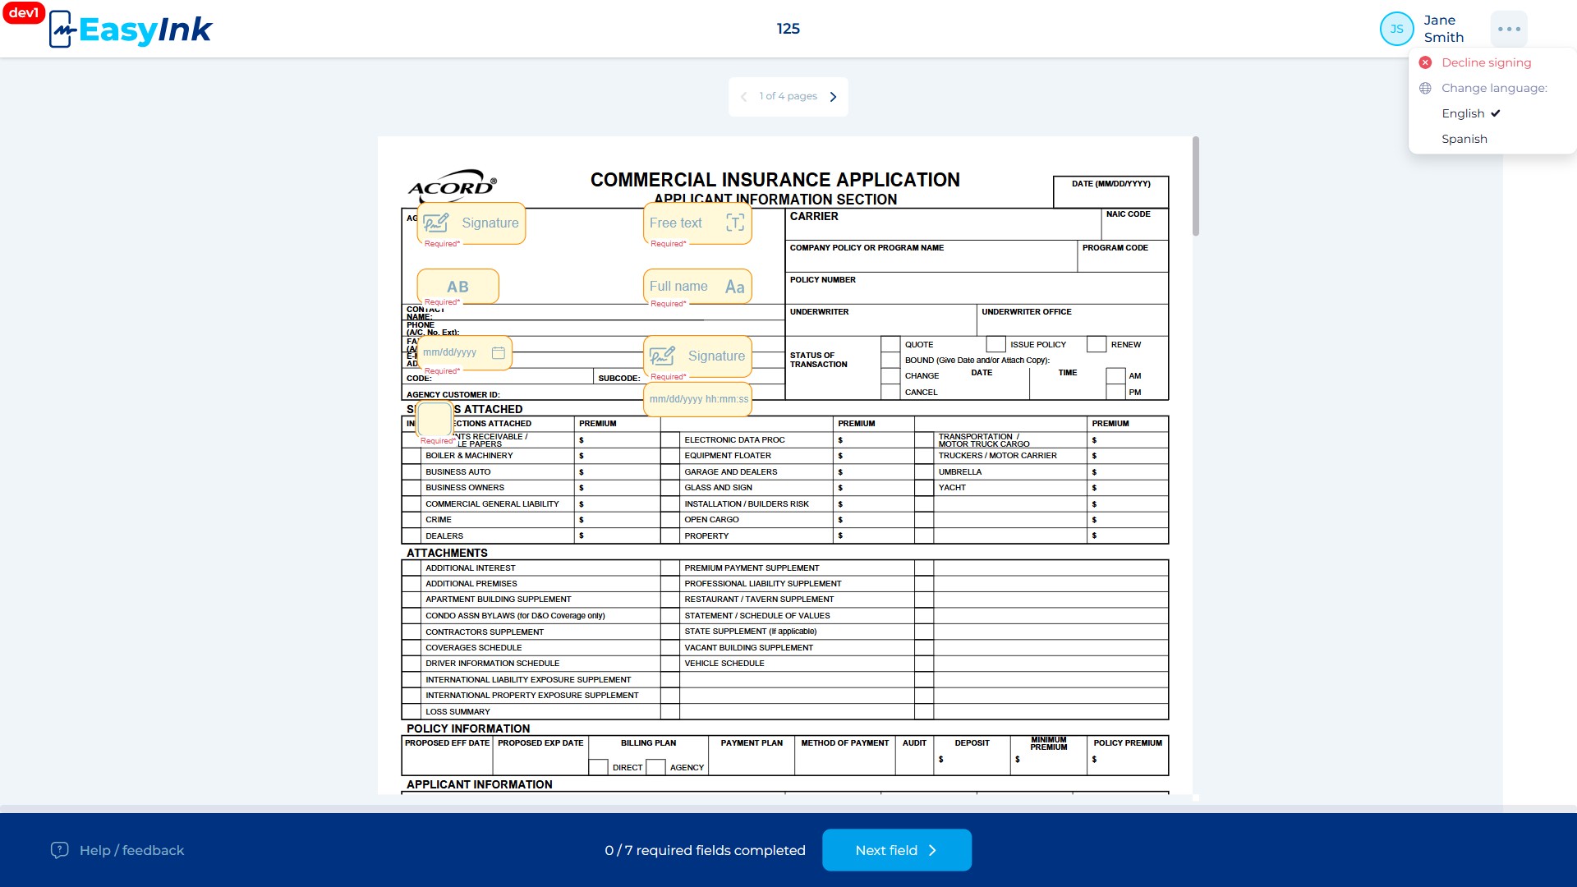Click the red decline signing icon

pos(1425,62)
